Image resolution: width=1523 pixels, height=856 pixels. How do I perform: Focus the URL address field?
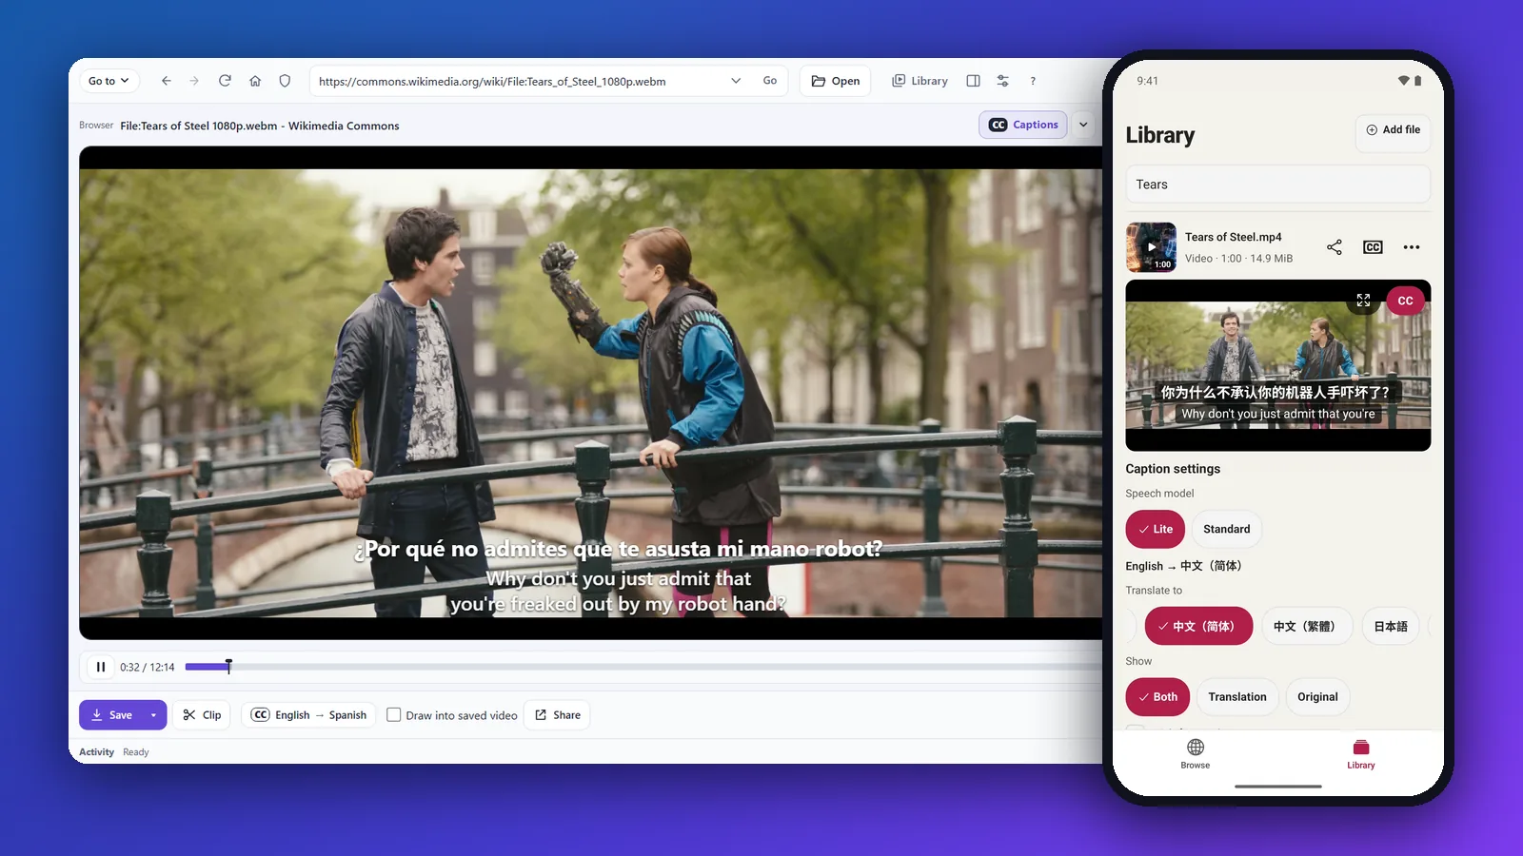pos(519,81)
